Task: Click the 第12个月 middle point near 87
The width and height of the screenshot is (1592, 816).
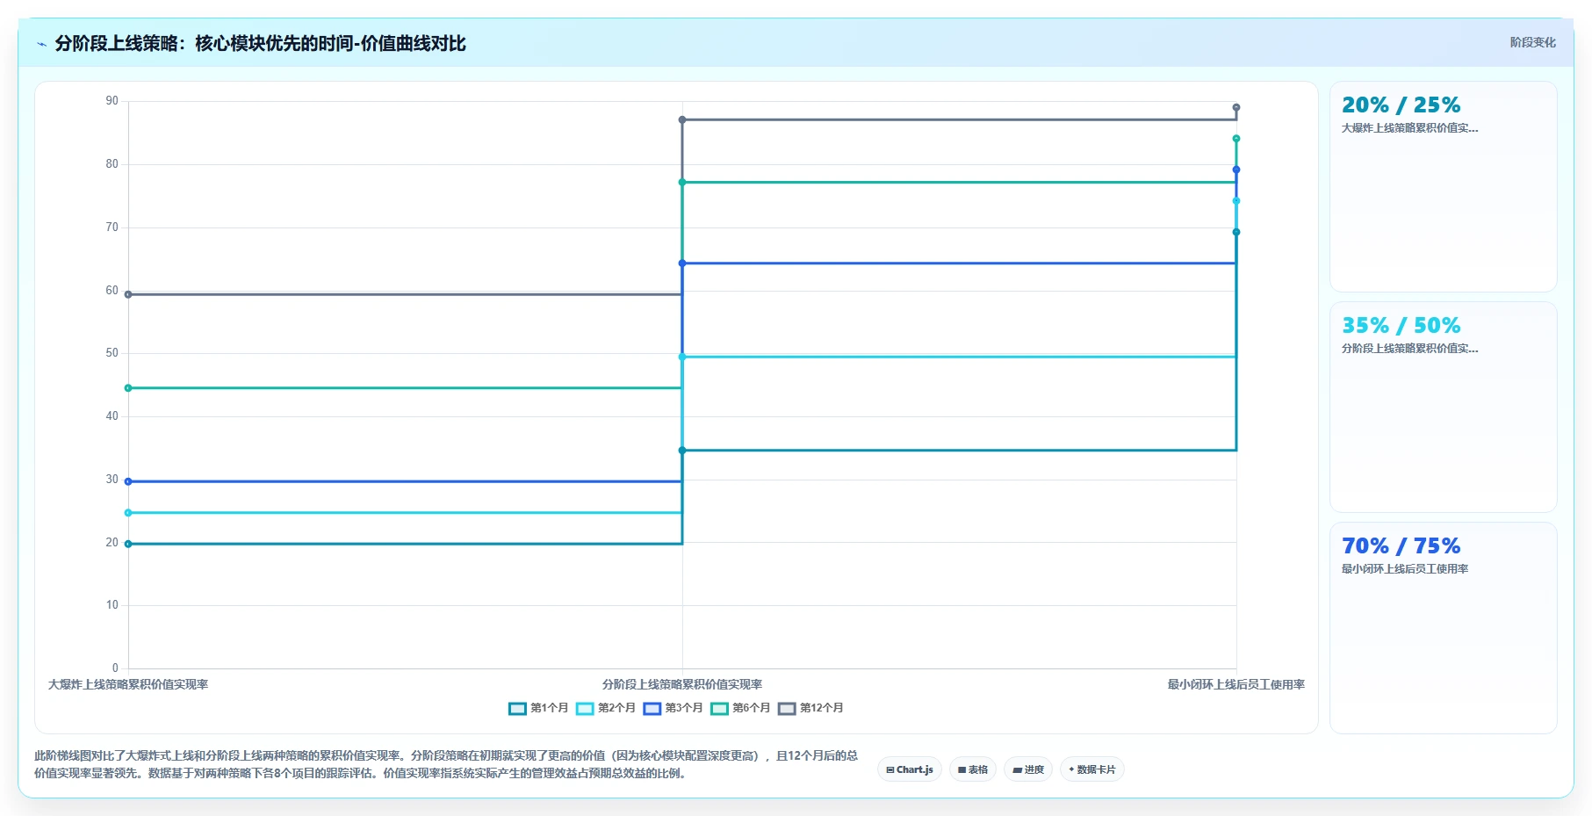Action: pos(682,119)
